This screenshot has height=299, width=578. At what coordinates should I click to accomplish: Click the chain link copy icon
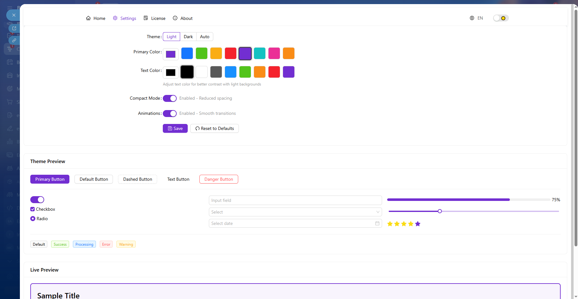coord(14,40)
